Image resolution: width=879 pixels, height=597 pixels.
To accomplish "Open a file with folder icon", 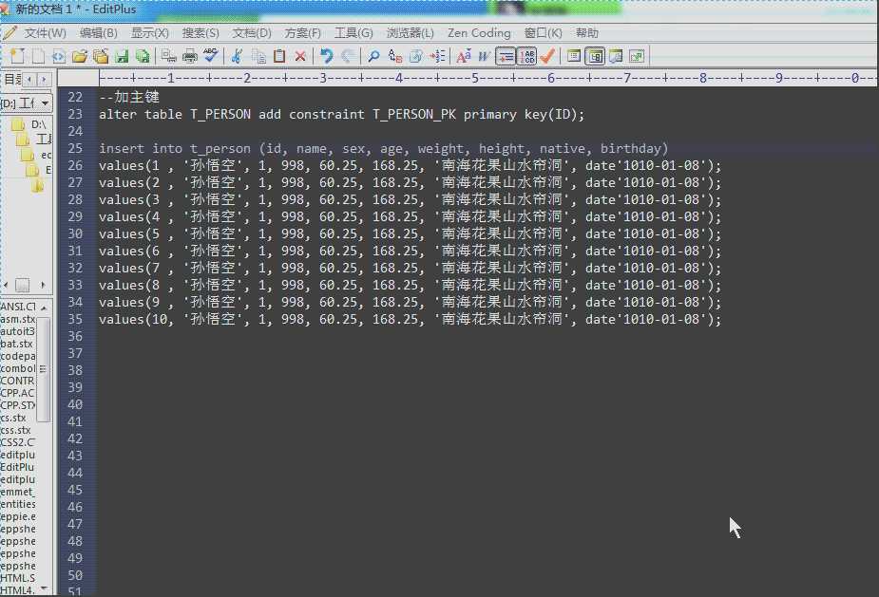I will click(x=80, y=57).
